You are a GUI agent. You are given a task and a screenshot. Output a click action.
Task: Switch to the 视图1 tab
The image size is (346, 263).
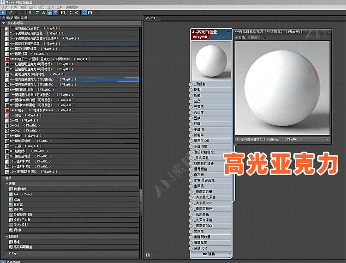click(x=150, y=18)
